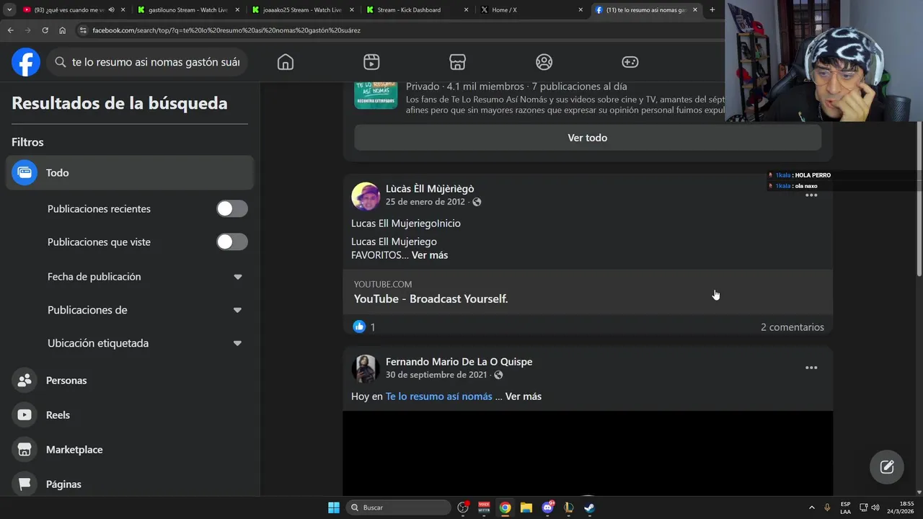Open the Te lo resumo así nomás link

click(439, 396)
